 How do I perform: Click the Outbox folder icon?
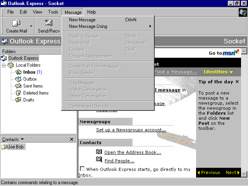[18, 79]
